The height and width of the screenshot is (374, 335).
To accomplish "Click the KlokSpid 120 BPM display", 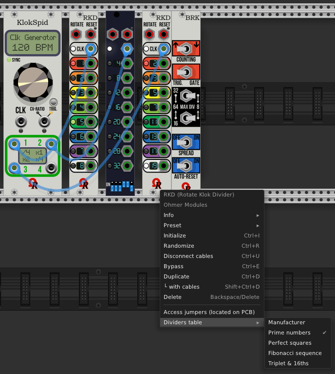I will [x=33, y=43].
